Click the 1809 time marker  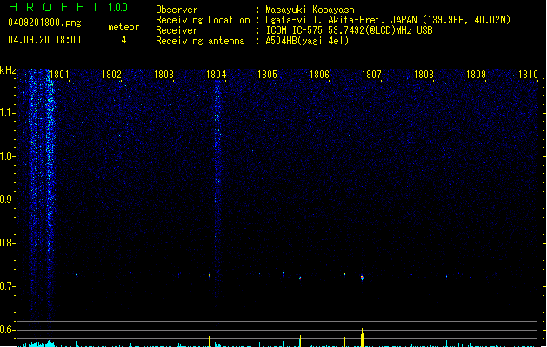pos(476,75)
